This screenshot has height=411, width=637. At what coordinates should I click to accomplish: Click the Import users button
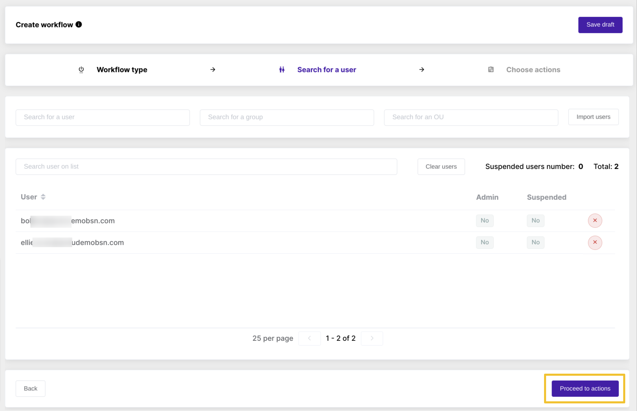pyautogui.click(x=593, y=117)
